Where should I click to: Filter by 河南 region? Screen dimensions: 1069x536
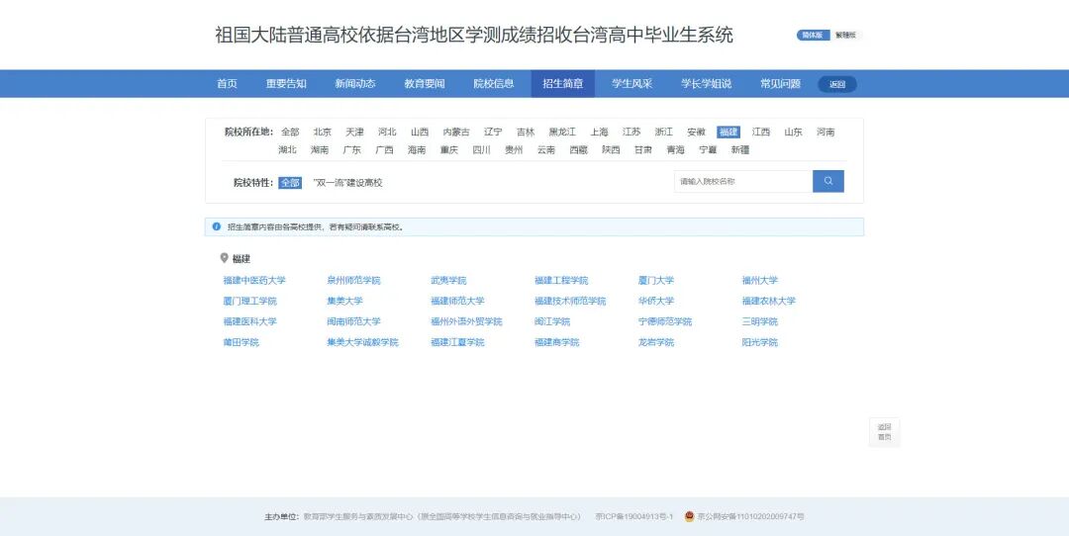[826, 133]
